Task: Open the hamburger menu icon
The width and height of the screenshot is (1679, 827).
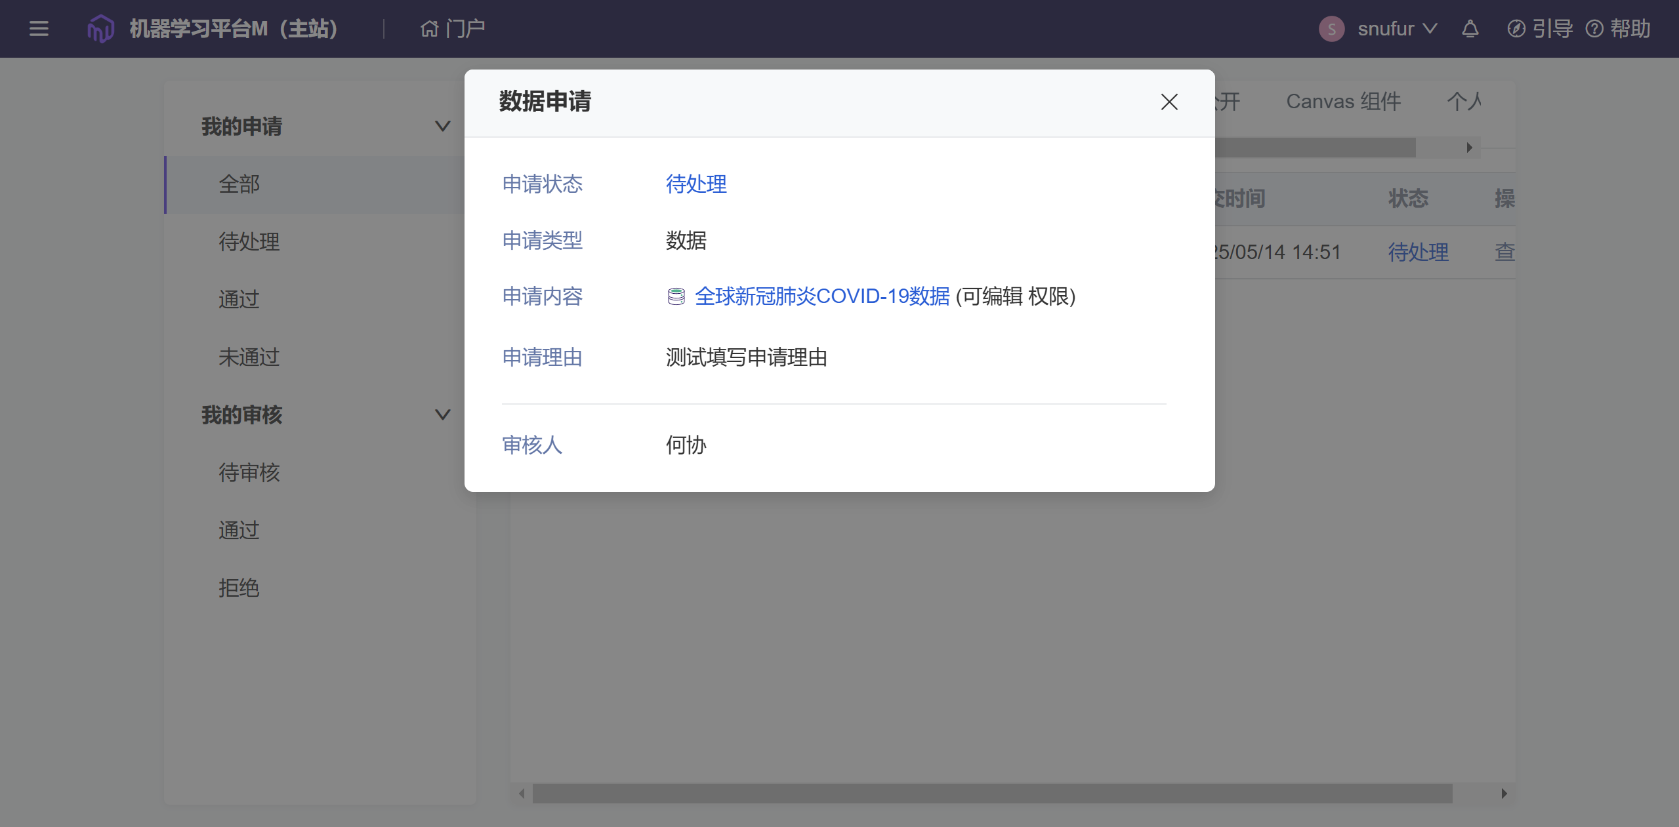Action: coord(39,29)
